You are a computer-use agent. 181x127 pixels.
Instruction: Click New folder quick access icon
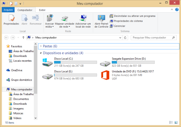pyautogui.click(x=16, y=4)
